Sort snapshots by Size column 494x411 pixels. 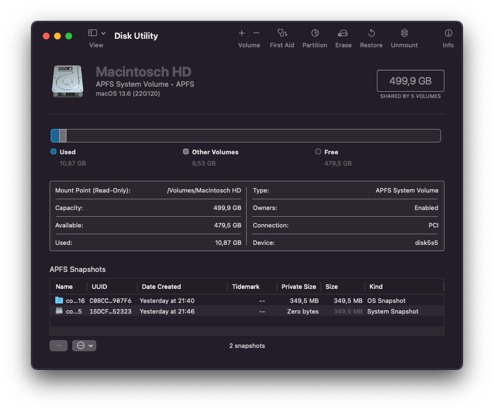pyautogui.click(x=331, y=287)
